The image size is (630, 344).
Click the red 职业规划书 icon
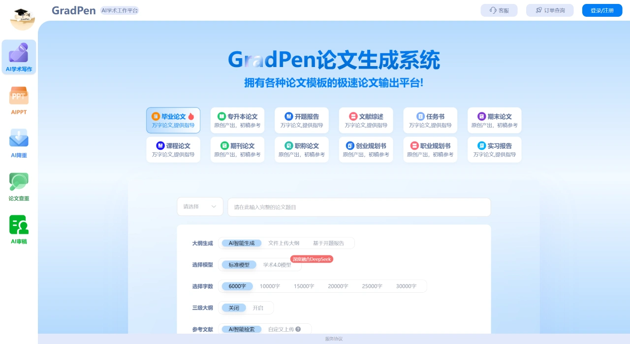tap(414, 146)
